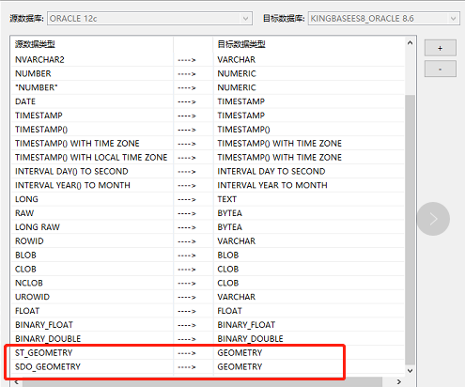Screen dimensions: 465x387
Task: Click the plus button to add mapping
Action: pos(440,48)
